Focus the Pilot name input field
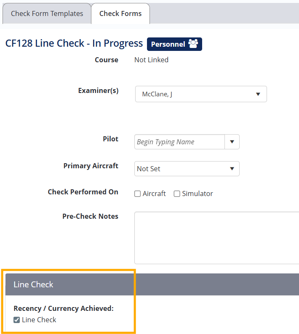 tap(179, 142)
